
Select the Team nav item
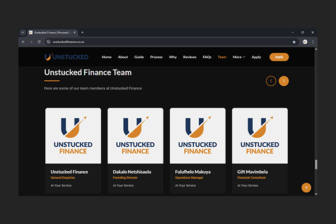(x=222, y=57)
